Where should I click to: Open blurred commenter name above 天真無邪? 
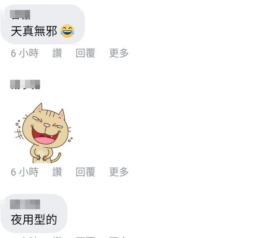pos(20,14)
